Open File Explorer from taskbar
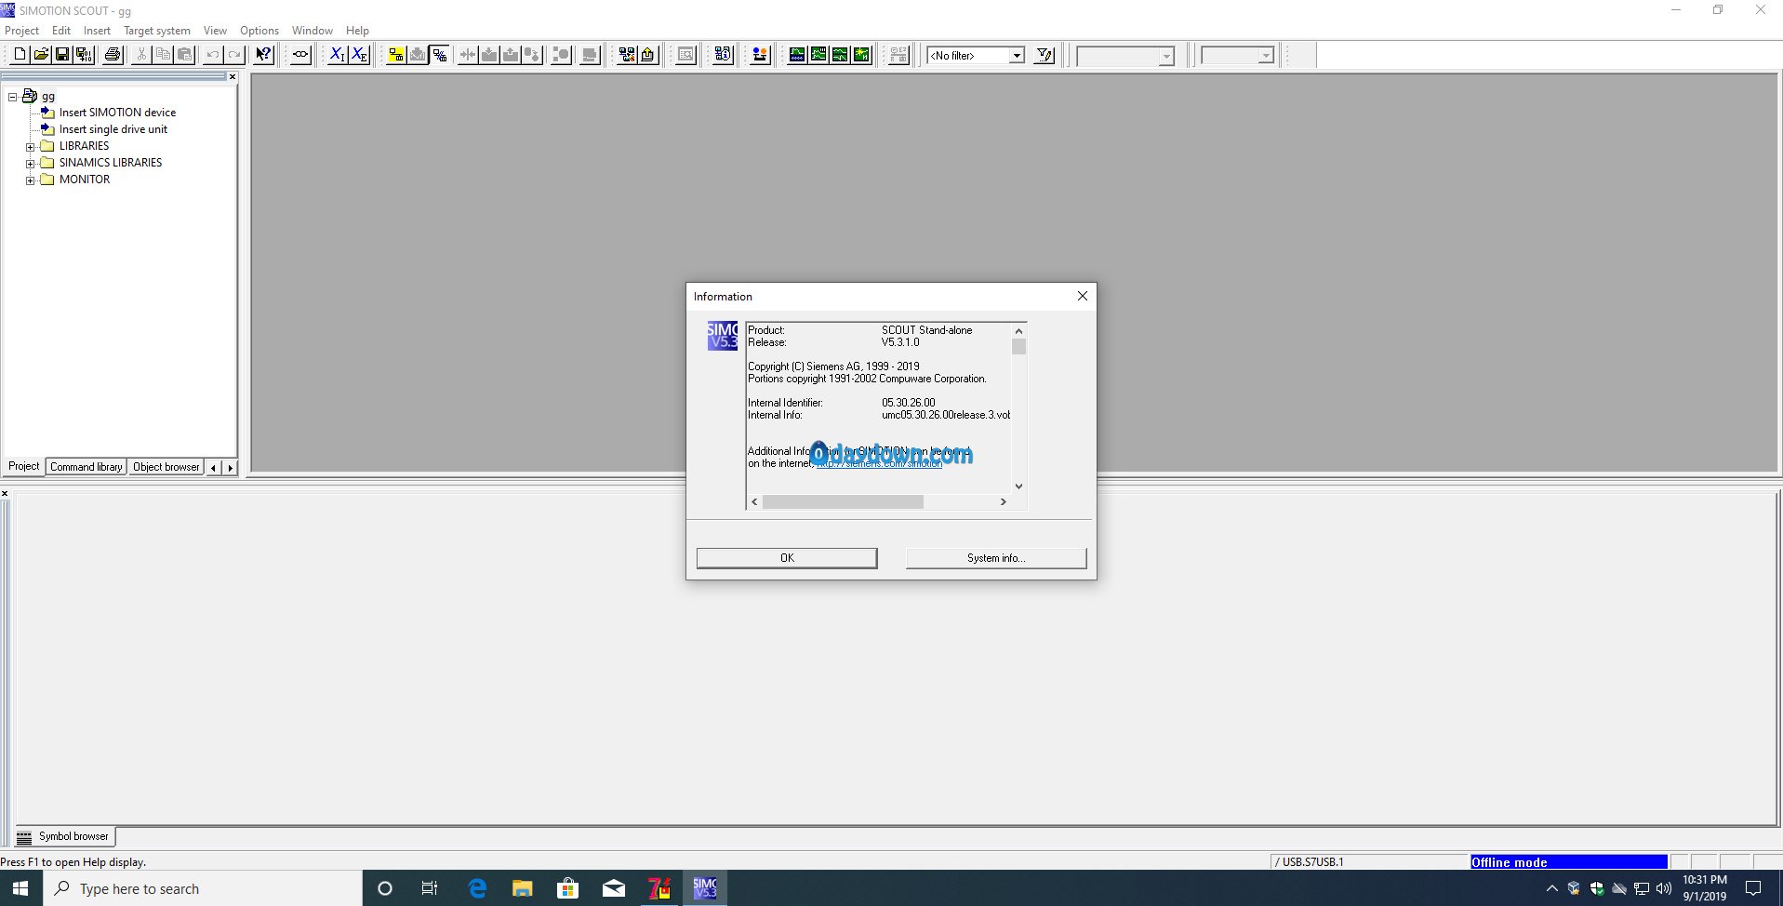The height and width of the screenshot is (906, 1783). pyautogui.click(x=523, y=888)
